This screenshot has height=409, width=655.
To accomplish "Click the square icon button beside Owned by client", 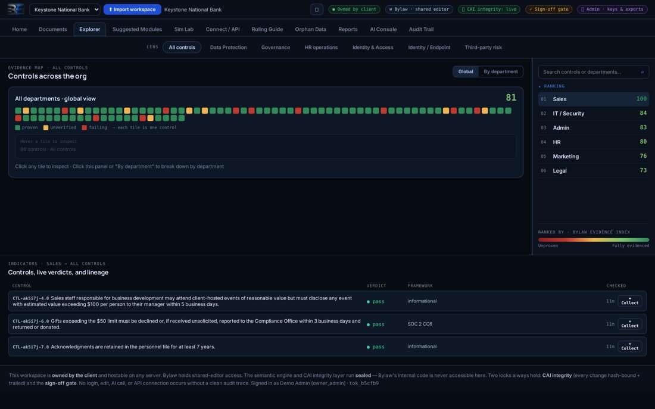I will click(x=317, y=9).
